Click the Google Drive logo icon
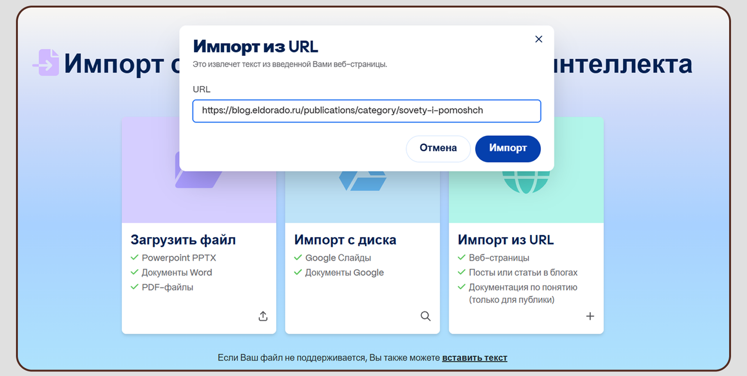Image resolution: width=747 pixels, height=376 pixels. click(x=362, y=181)
